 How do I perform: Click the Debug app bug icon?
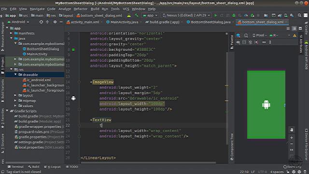pos(234,15)
